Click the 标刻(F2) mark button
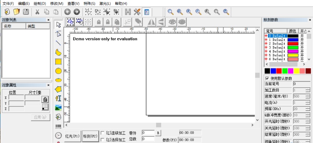This screenshot has height=143, width=313. coord(90,136)
